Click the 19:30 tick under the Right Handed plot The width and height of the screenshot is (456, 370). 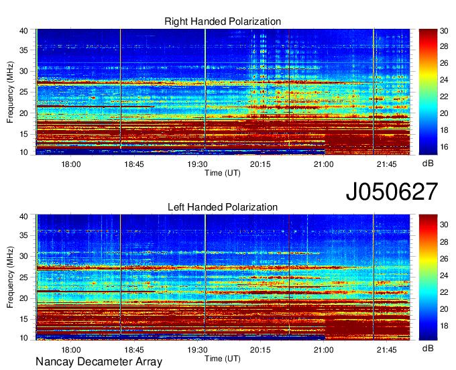[197, 164]
